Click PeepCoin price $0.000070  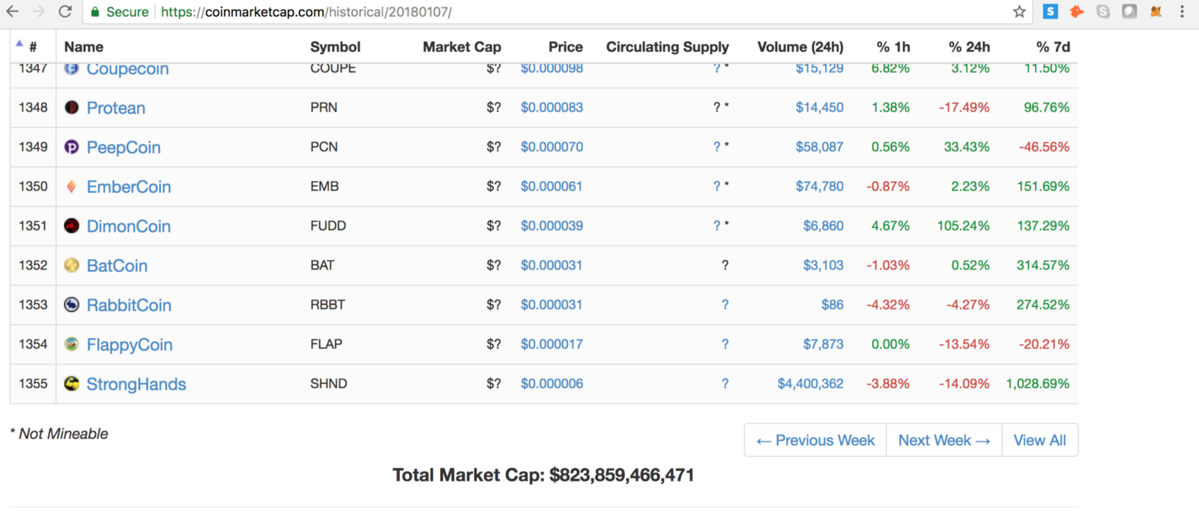pyautogui.click(x=552, y=147)
